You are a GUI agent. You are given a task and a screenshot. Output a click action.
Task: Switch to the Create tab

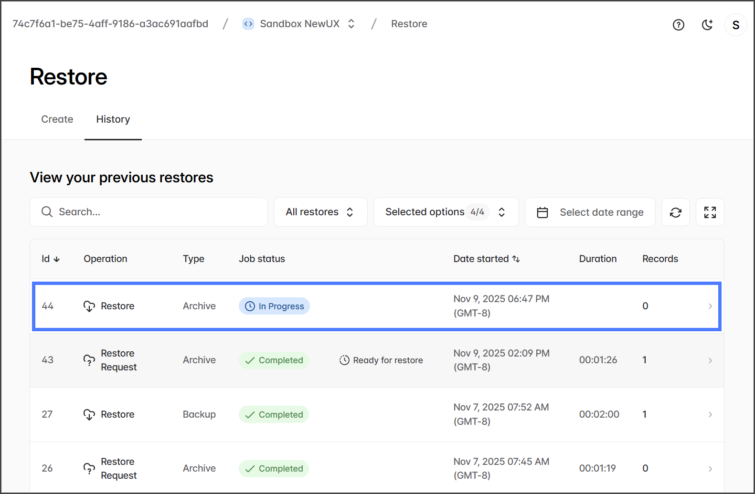(x=57, y=119)
